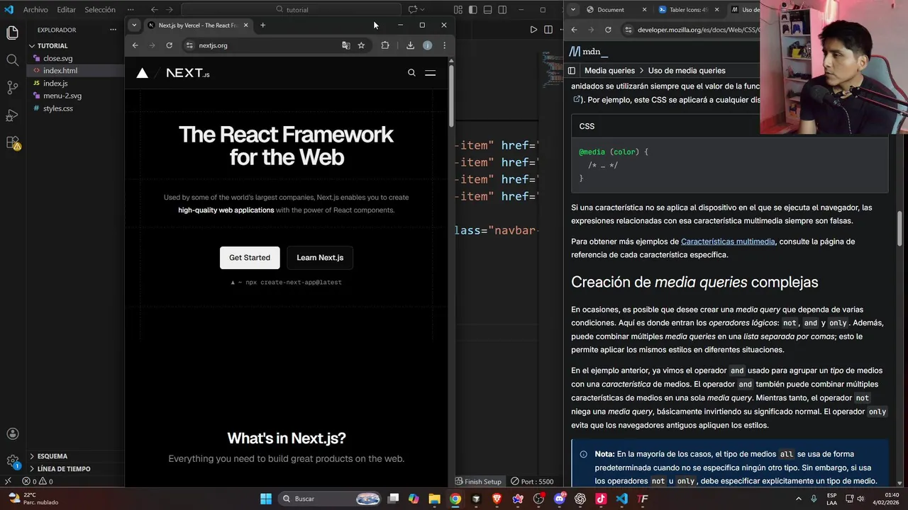908x510 pixels.
Task: Click the Get Started button
Action: [x=250, y=258]
